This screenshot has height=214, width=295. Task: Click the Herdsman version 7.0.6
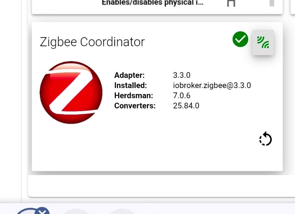click(x=182, y=96)
